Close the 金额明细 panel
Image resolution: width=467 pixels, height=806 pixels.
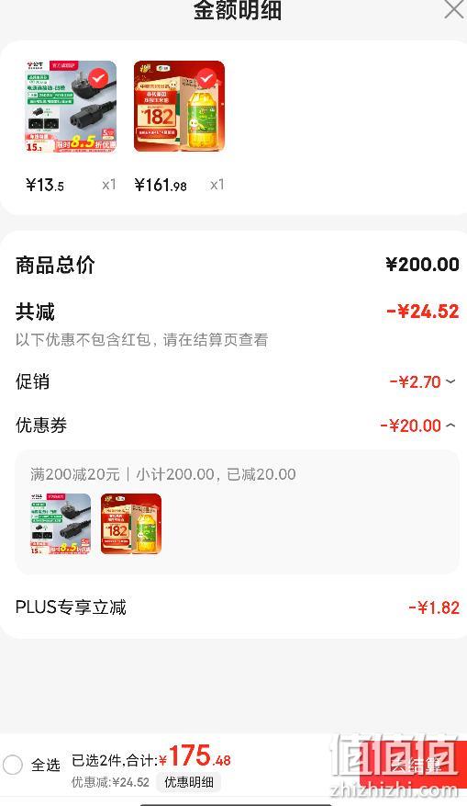coord(453,9)
